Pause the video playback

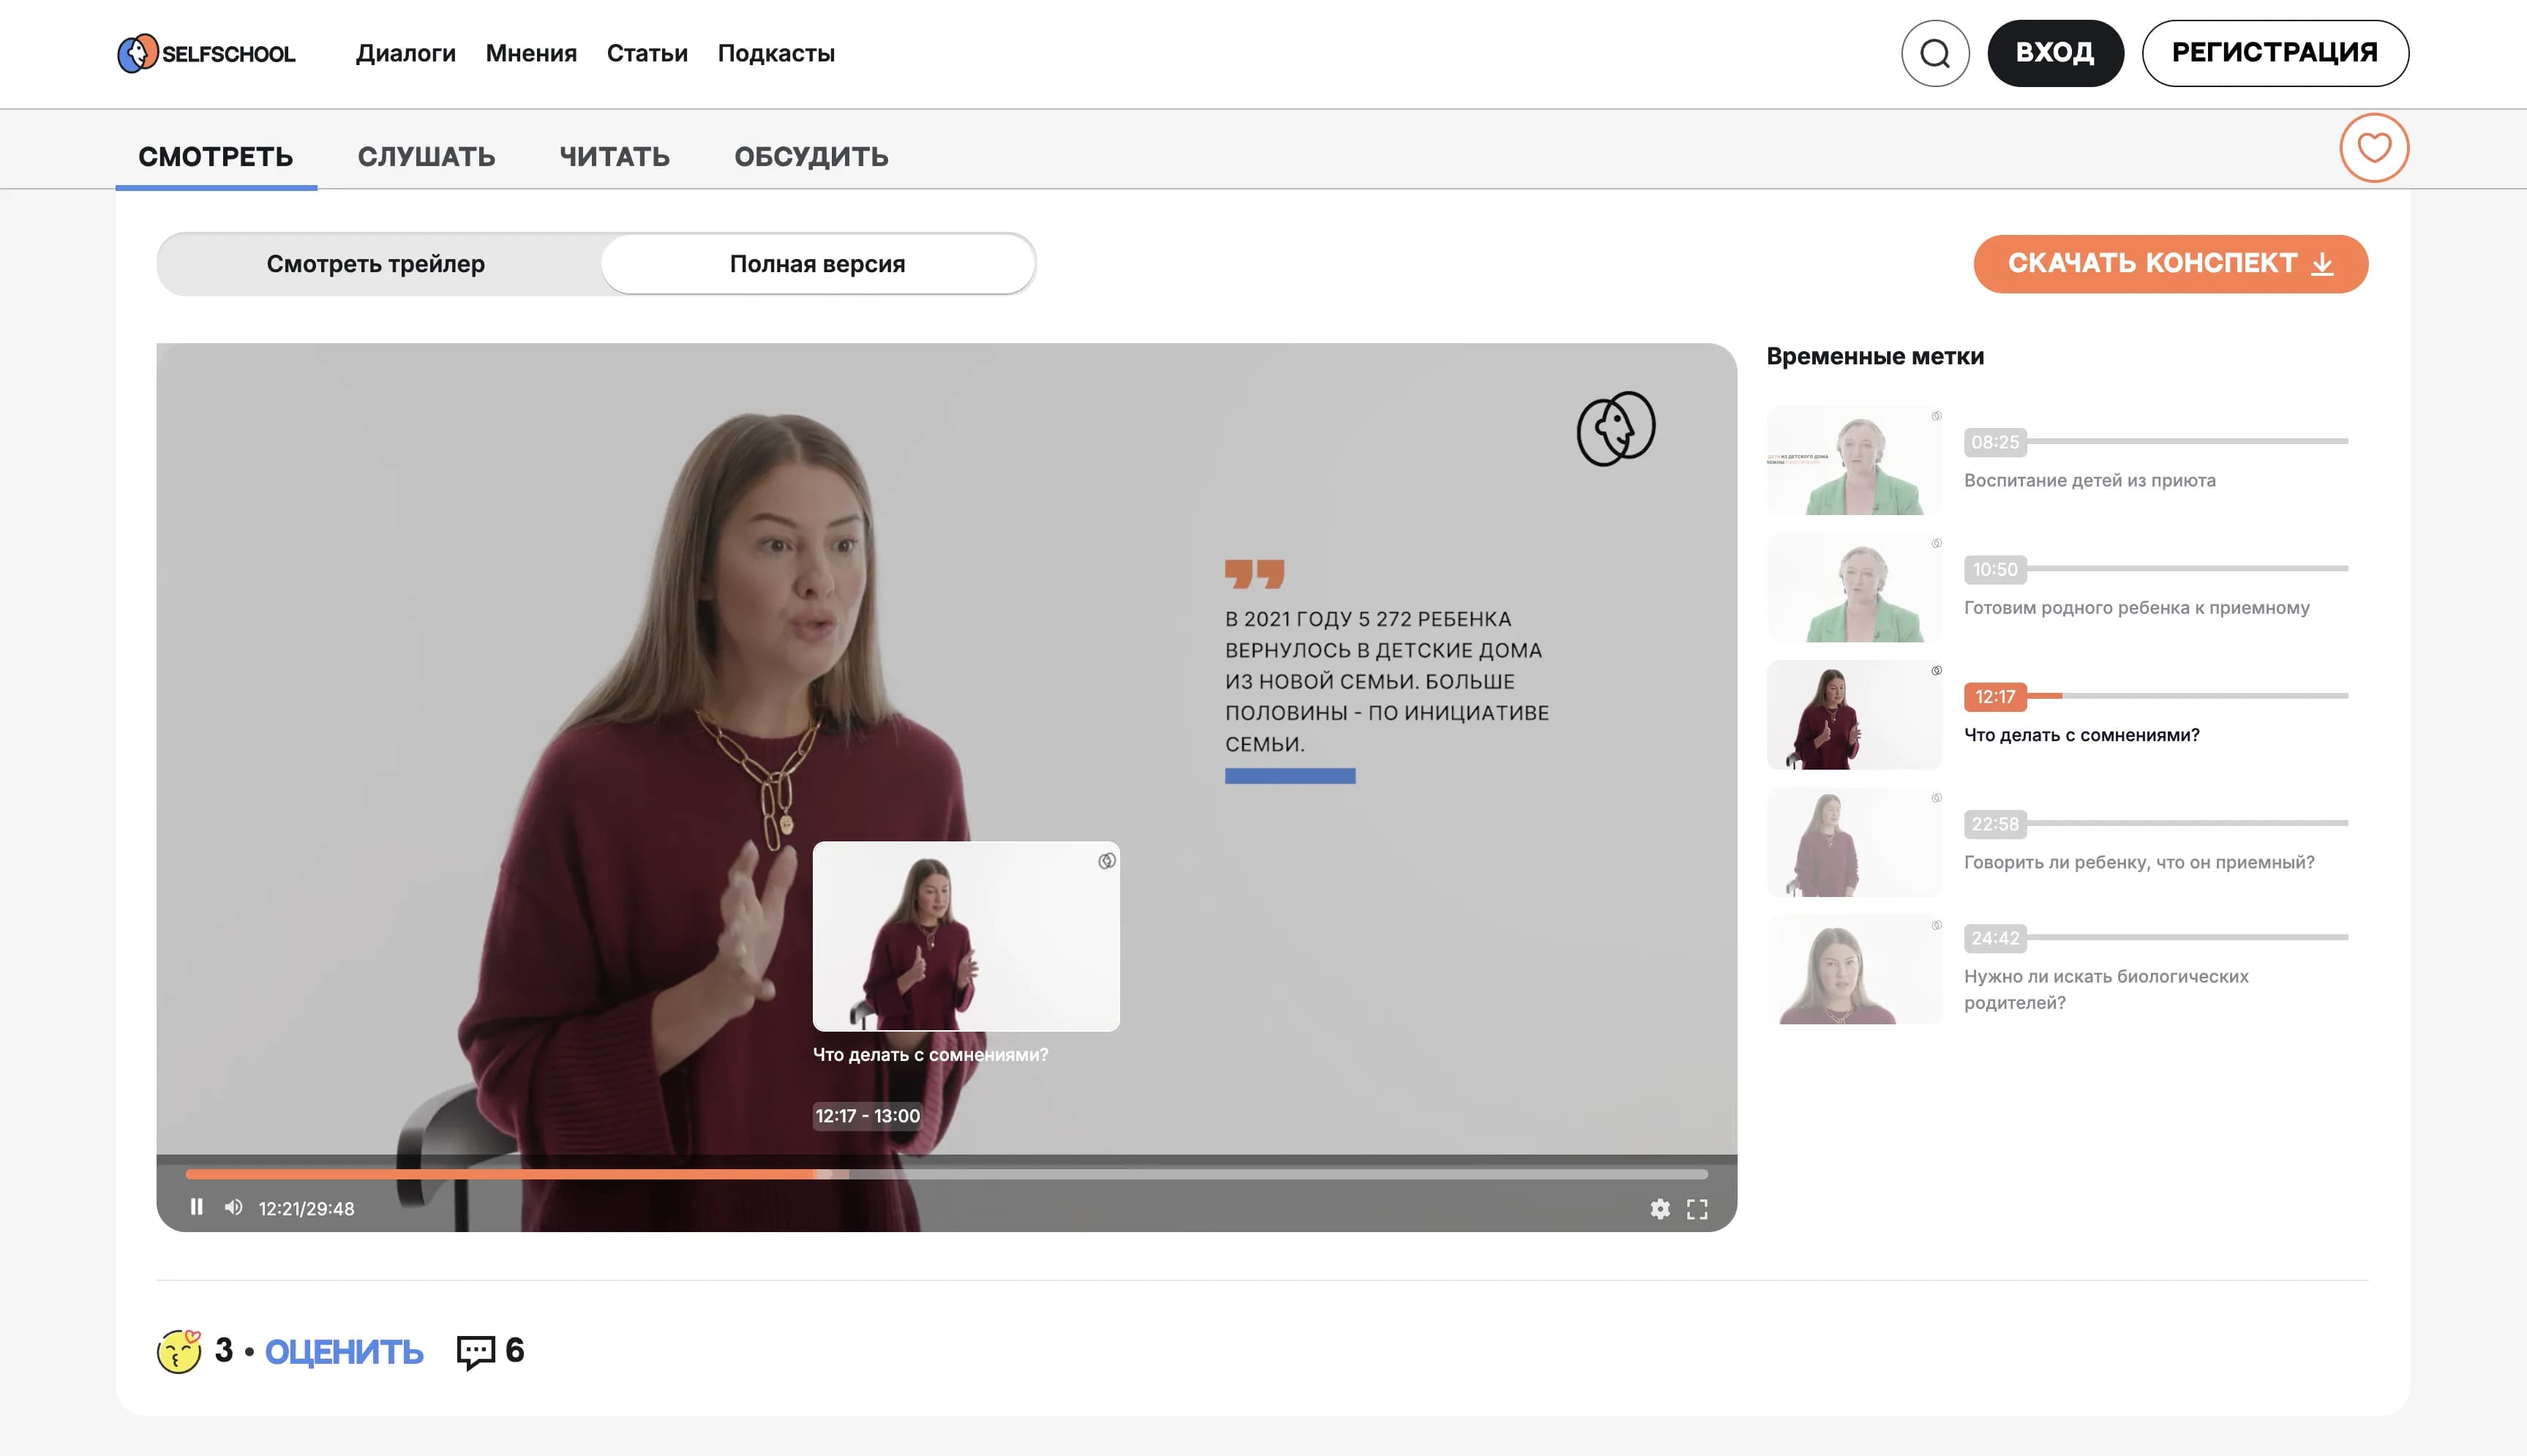[196, 1207]
